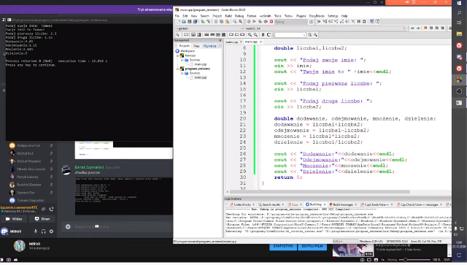Click the Build gear icon
This screenshot has width=467, height=265.
tap(249, 21)
